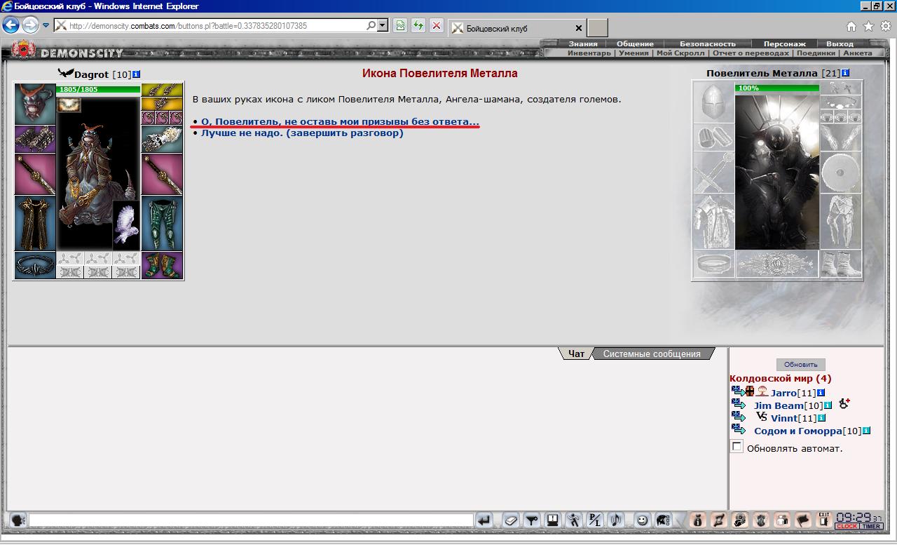Click the eraser icon to clear chat
Image resolution: width=897 pixels, height=545 pixels.
coord(511,520)
